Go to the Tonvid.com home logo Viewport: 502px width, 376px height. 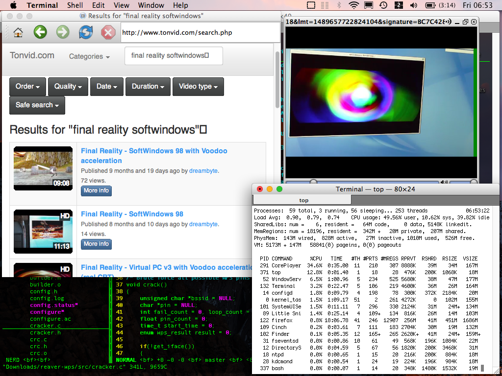coord(32,55)
